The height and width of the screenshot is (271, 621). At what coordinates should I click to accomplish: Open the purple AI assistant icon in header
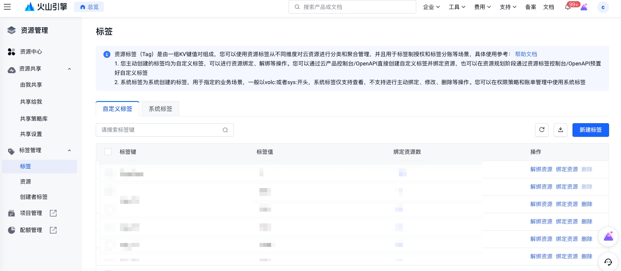click(x=584, y=7)
